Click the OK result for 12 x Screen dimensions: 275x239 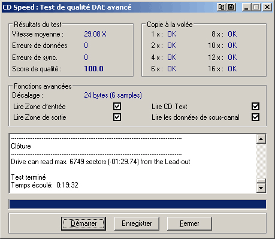[x=232, y=58]
